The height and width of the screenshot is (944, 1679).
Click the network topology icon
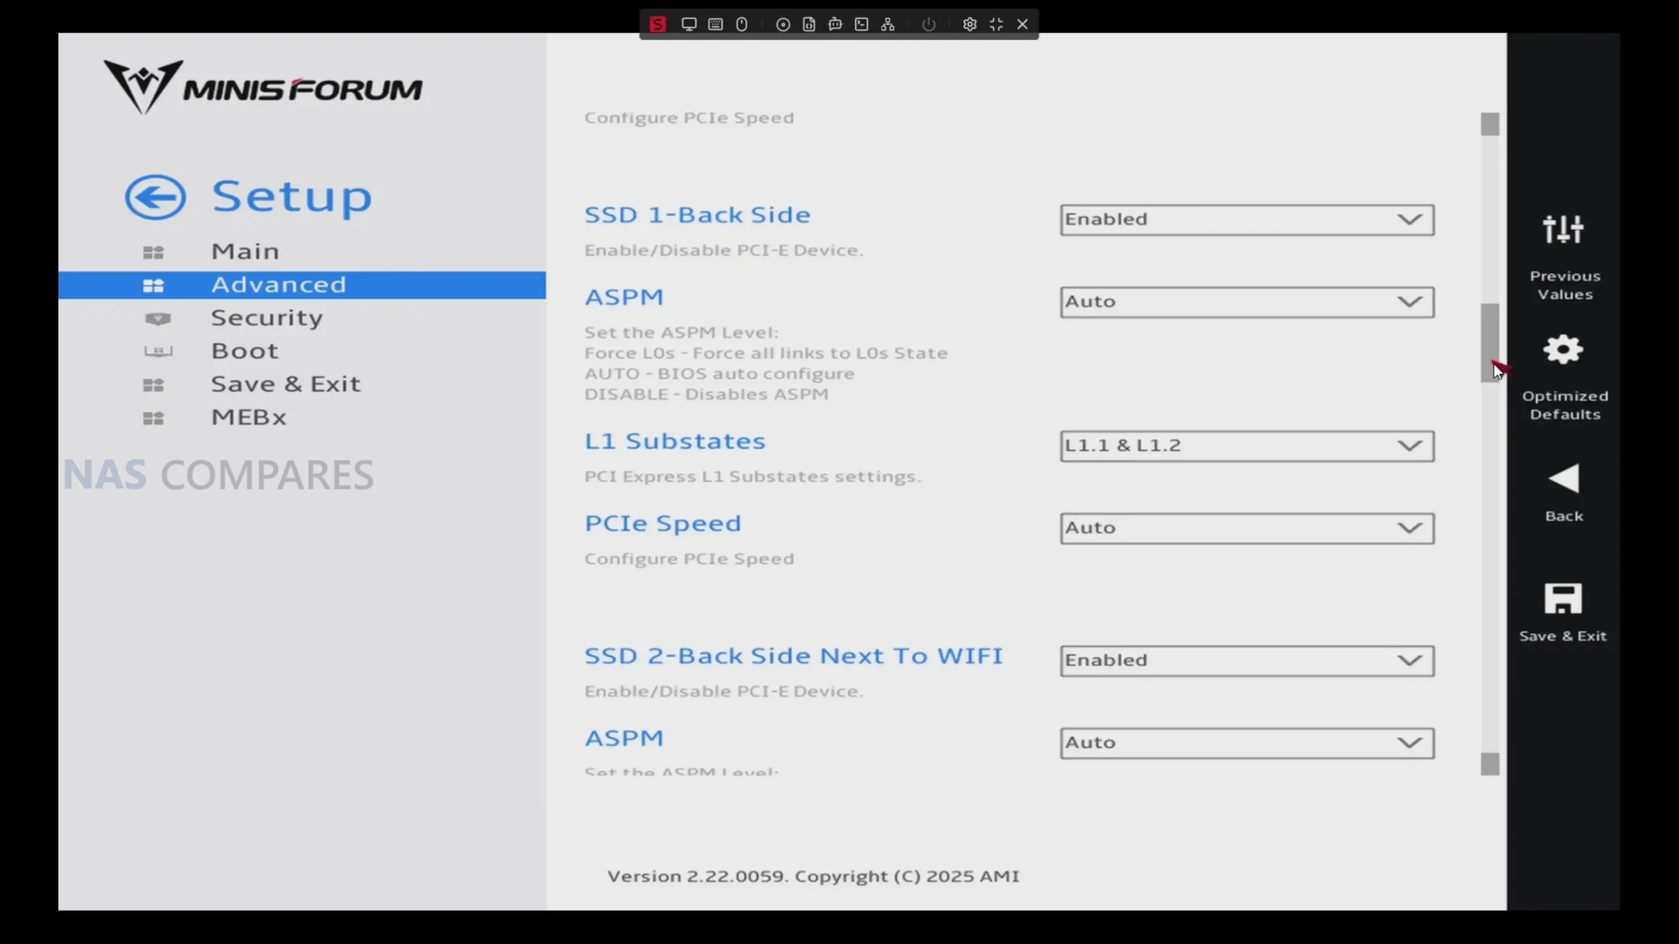coord(887,24)
